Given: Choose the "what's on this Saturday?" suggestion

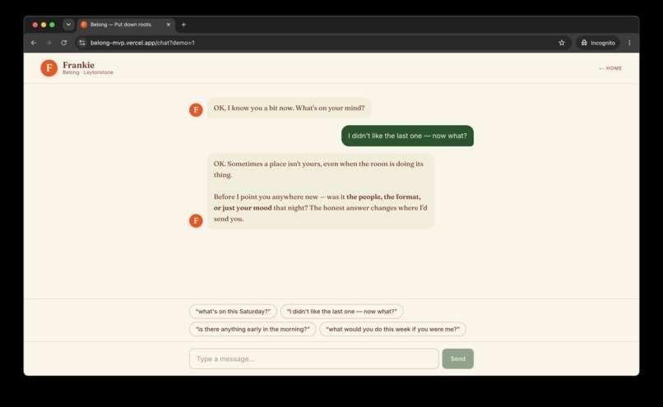Looking at the screenshot, I should coord(233,312).
